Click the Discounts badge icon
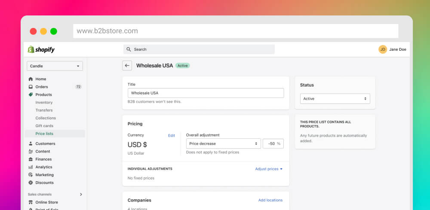This screenshot has height=210, width=430. pos(31,183)
